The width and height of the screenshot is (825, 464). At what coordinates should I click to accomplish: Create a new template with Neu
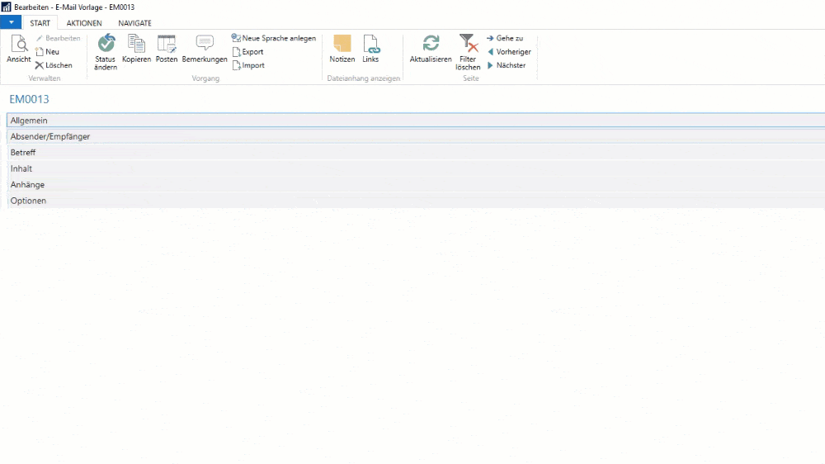(x=47, y=52)
